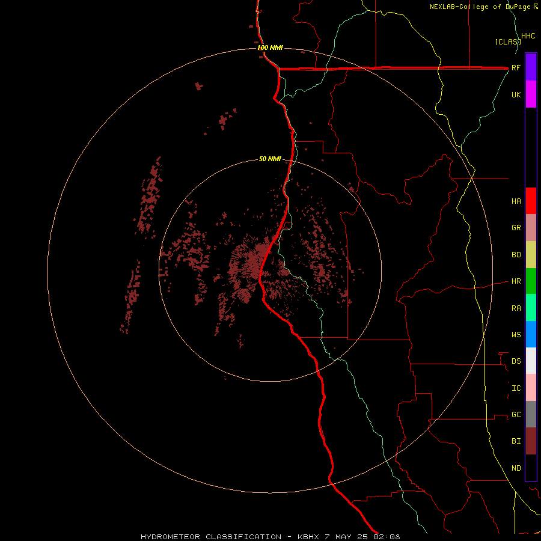Click the '02:08' timestamp text
Screen dimensions: 541x541
pos(387,537)
